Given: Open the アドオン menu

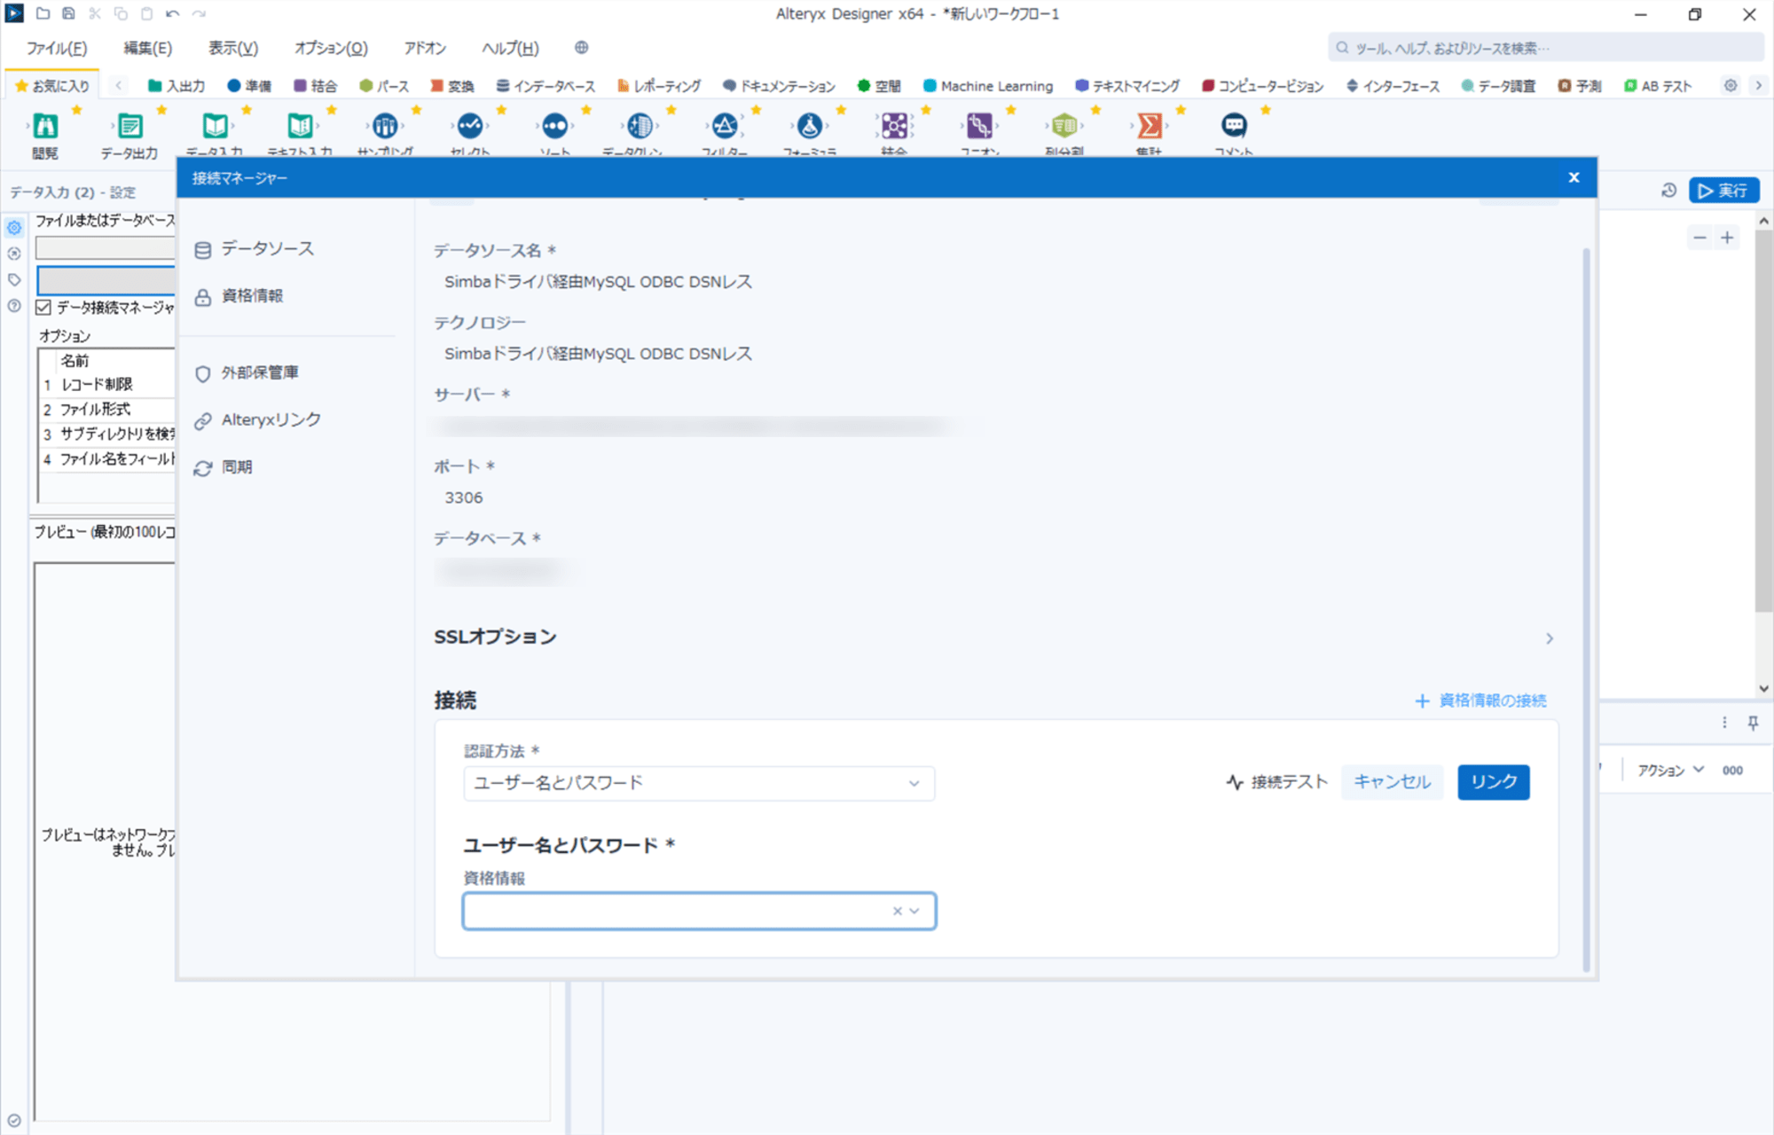Looking at the screenshot, I should [425, 48].
